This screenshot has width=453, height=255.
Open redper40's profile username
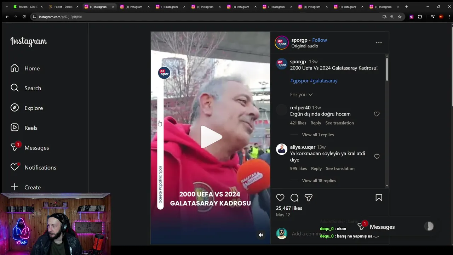300,108
